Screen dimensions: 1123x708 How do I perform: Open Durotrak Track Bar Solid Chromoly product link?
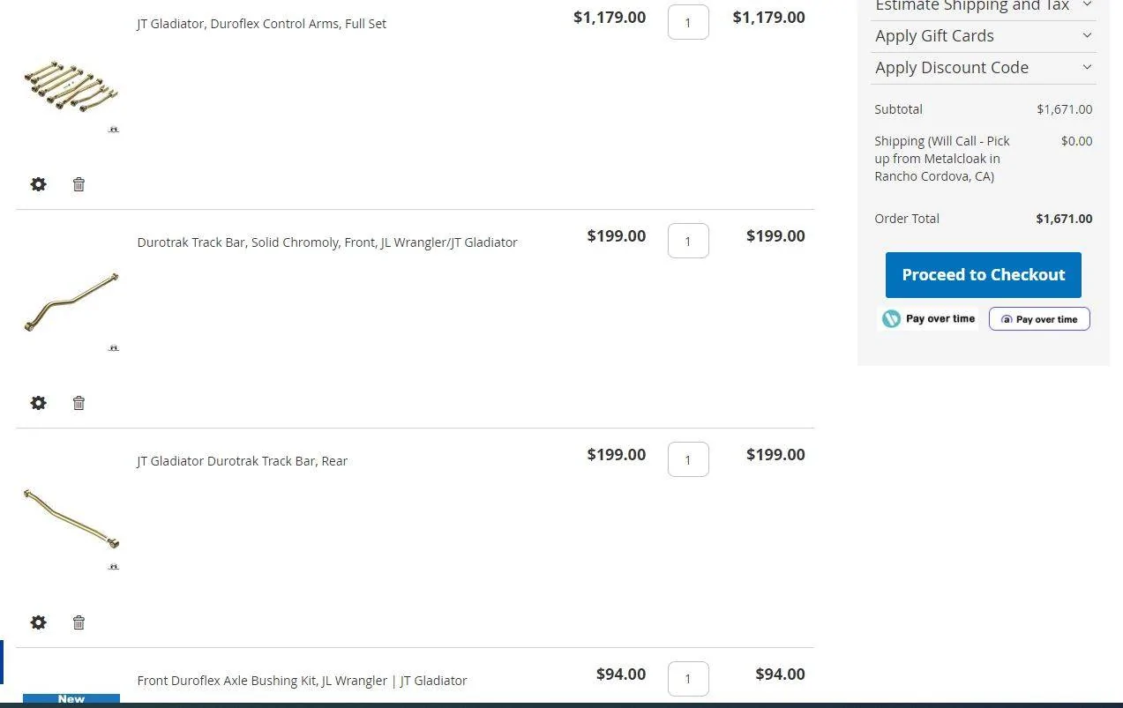point(327,242)
